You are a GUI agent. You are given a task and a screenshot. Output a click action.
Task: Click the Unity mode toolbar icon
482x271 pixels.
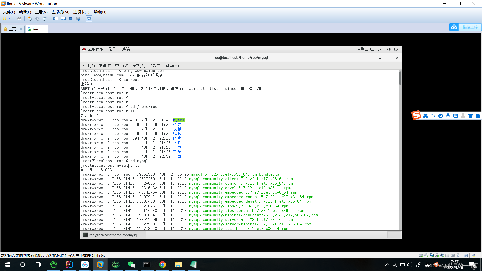(x=78, y=19)
